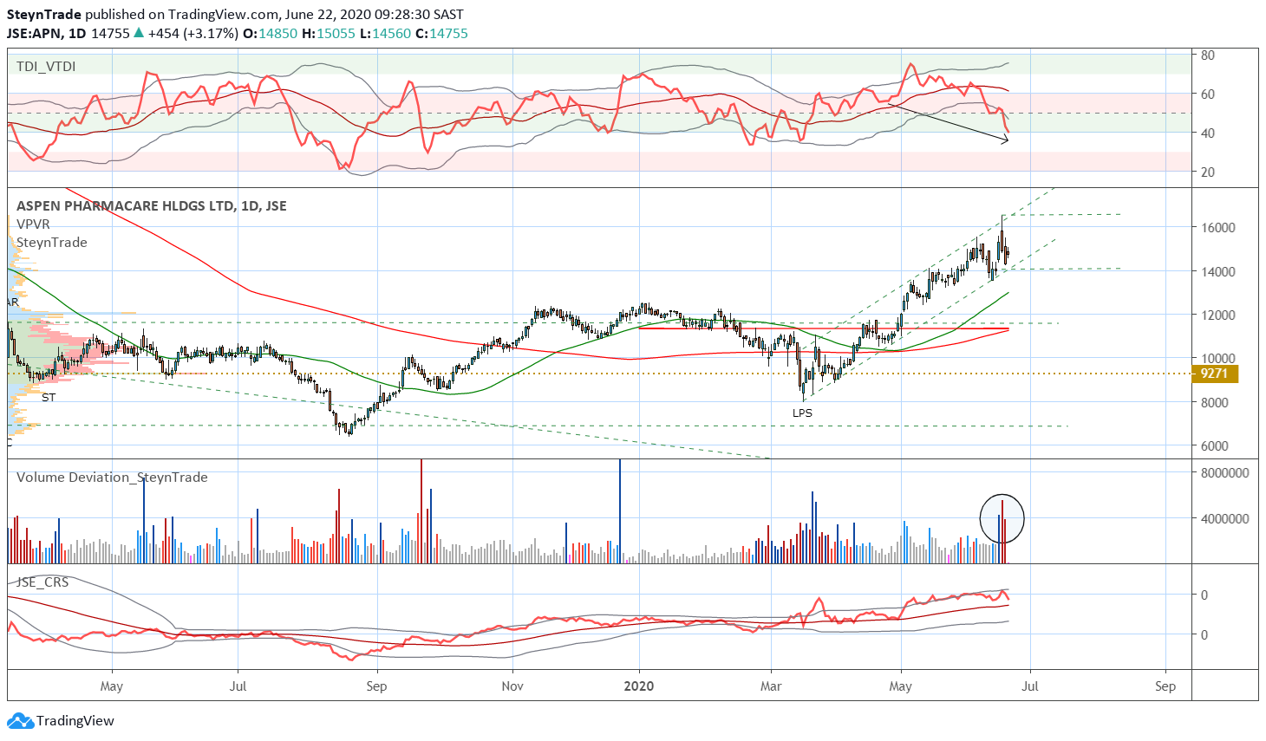Screen dimensions: 1266x741
Task: Click the C:14755 close price value
Action: click(441, 34)
